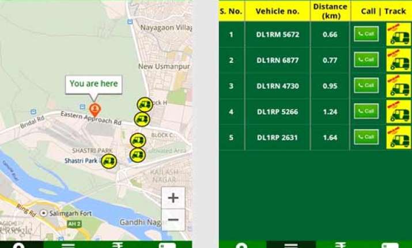Screen dimensions: 412x248
Task: Track auto DL1RN 4730 icon
Action: (399, 86)
